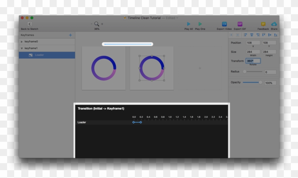The width and height of the screenshot is (298, 178).
Task: Expand the keyframe0 disclosure triangle
Action: [x=22, y=41]
